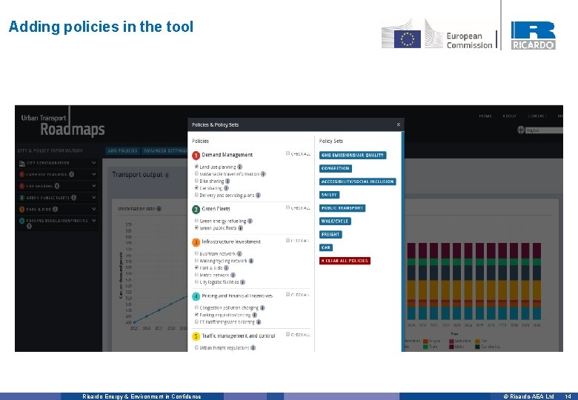Click the dialog vertical scrollbar
Viewport: 578px width, 400px height.
click(x=402, y=241)
